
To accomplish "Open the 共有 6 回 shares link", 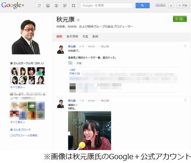I will tap(74, 74).
